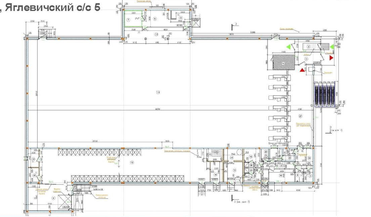Select the red arrow pointing right
This screenshot has height=217, width=371.
click(331, 58)
